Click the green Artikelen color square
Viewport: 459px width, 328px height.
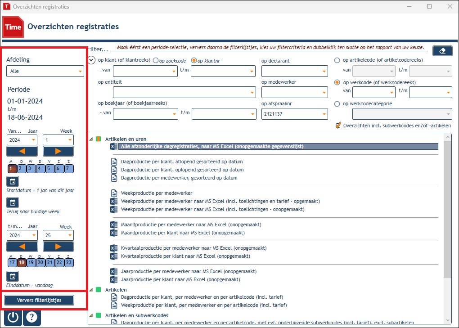(x=99, y=290)
